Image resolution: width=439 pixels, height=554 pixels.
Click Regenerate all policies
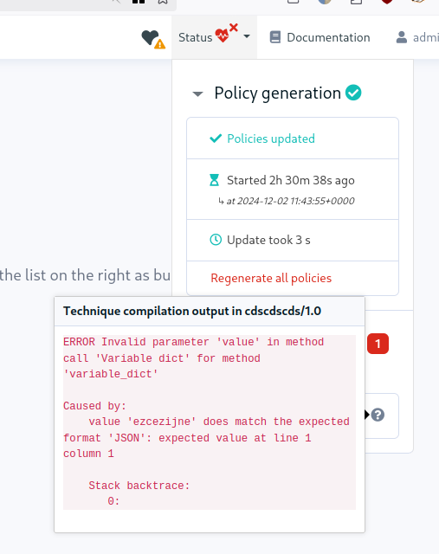(x=271, y=279)
